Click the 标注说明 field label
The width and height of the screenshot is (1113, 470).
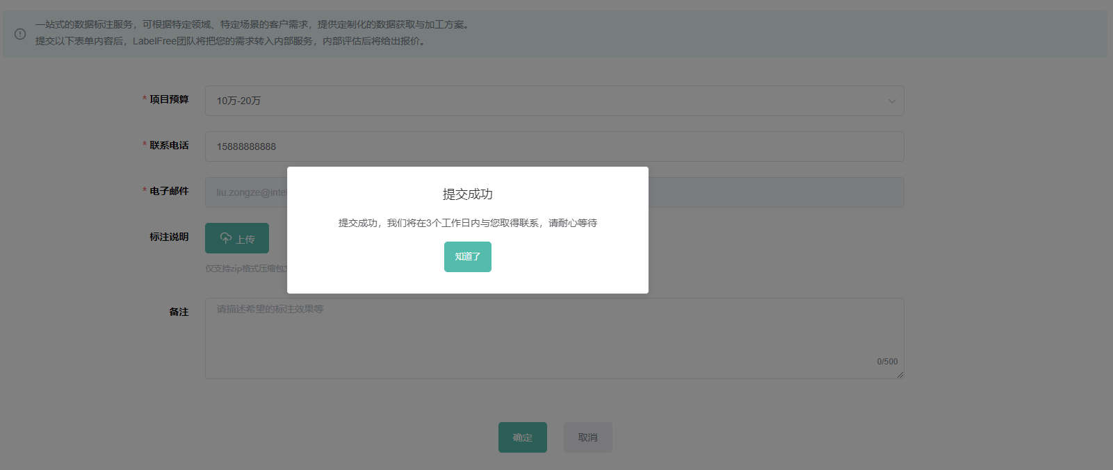click(169, 237)
